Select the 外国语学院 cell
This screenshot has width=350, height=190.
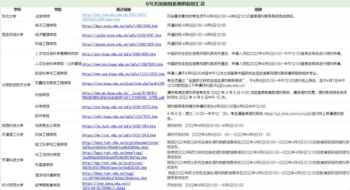coord(58,165)
